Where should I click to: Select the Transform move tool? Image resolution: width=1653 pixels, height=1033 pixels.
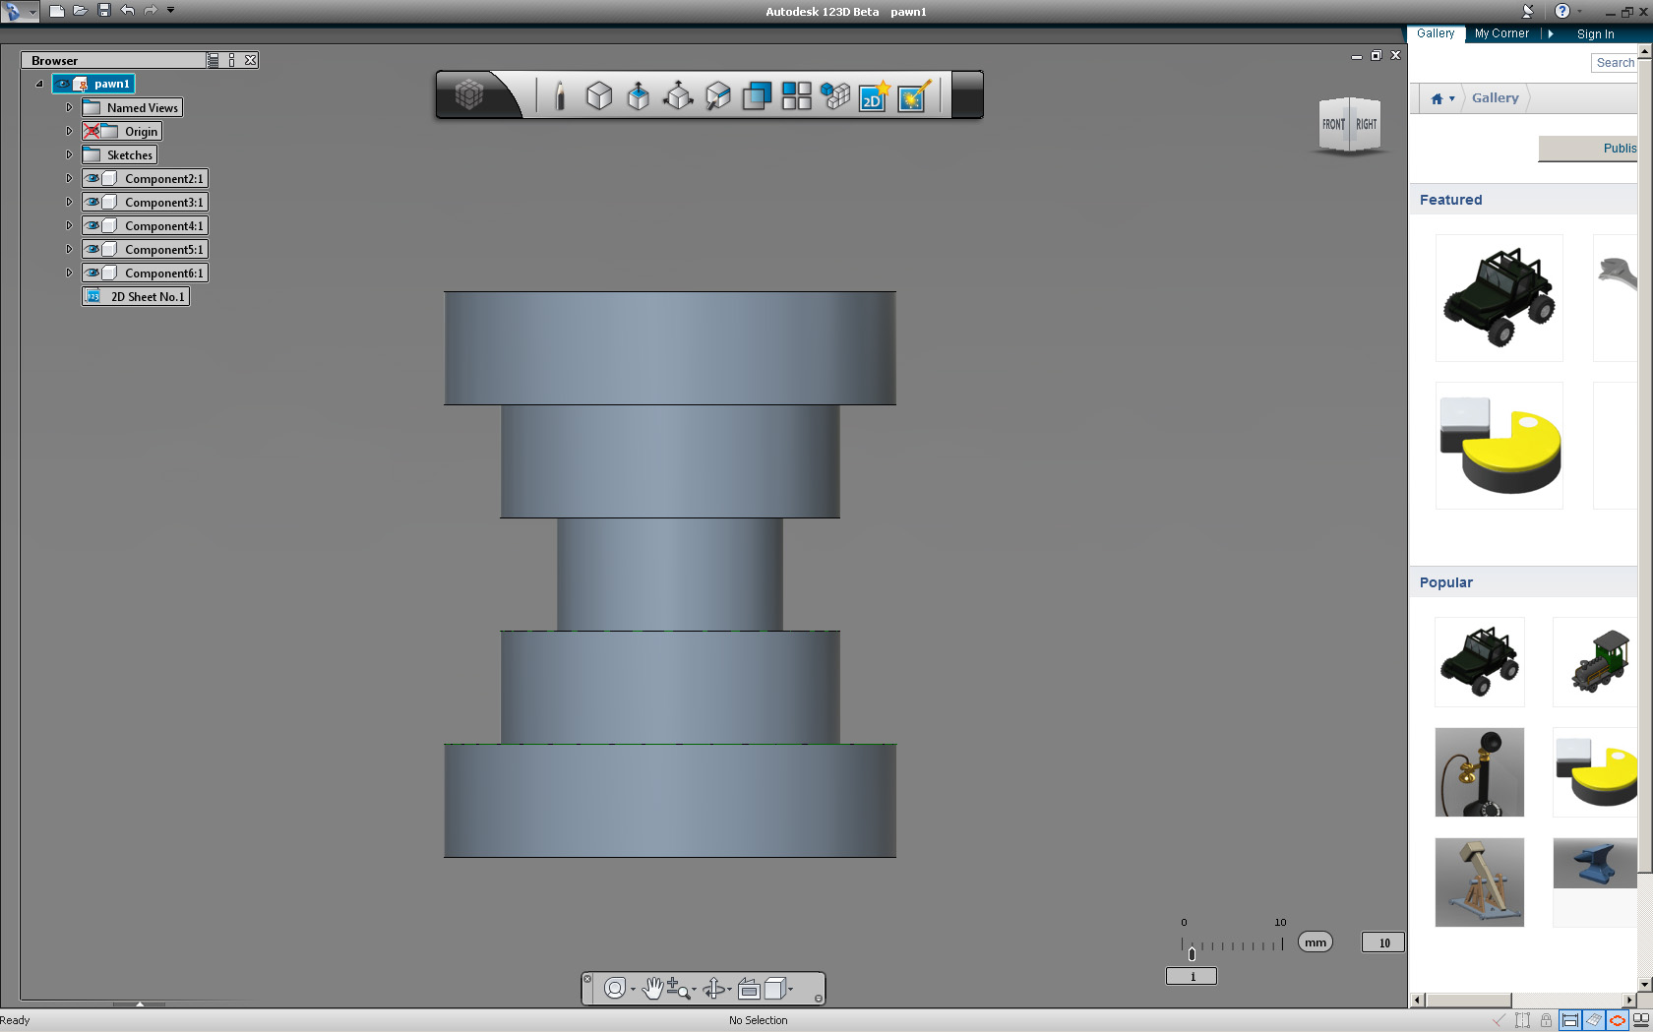(x=677, y=95)
